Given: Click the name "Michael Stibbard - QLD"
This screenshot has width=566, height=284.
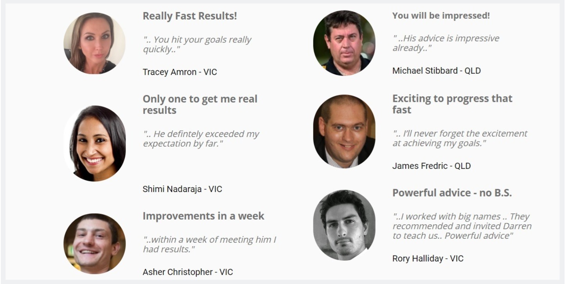Looking at the screenshot, I should coord(437,71).
